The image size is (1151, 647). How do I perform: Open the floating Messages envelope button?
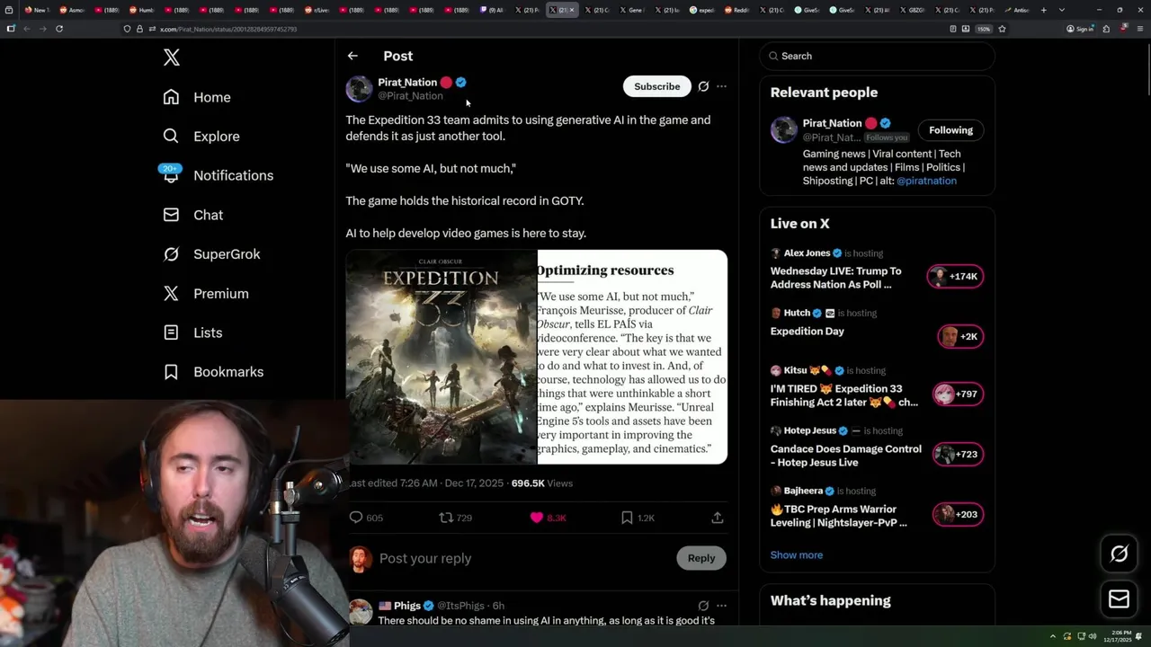1119,599
